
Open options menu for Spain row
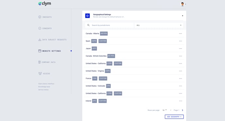click(x=181, y=41)
